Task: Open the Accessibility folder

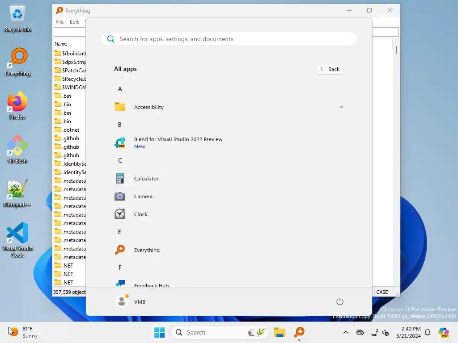Action: [229, 107]
